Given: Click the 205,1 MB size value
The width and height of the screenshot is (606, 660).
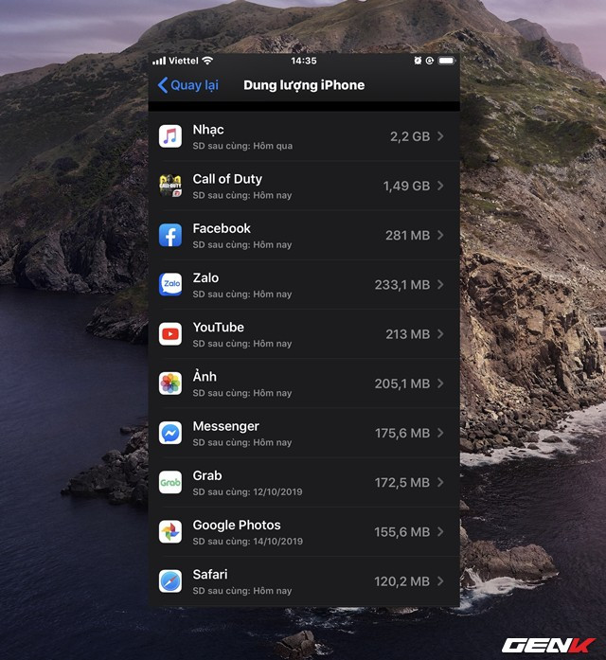Looking at the screenshot, I should click(402, 384).
